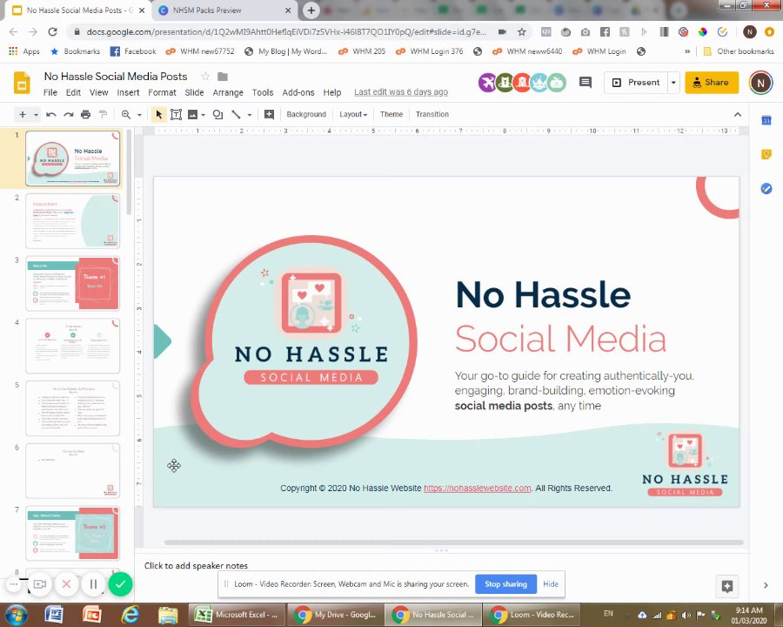This screenshot has height=627, width=783.
Task: Star the No Hassle Social Media Posts document
Action: pyautogui.click(x=205, y=77)
